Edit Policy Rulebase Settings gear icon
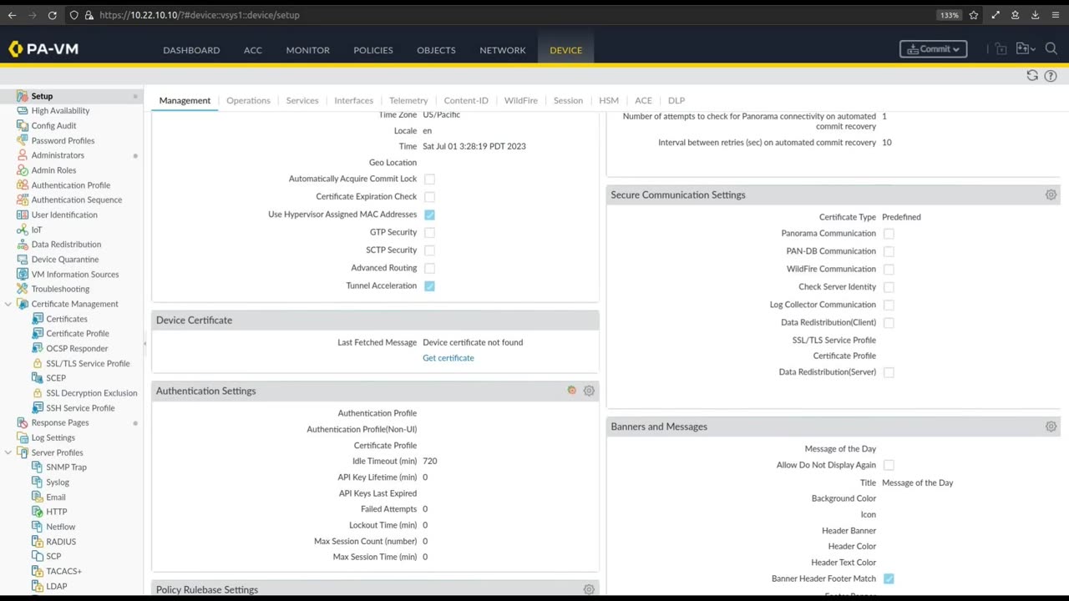1069x601 pixels. [x=589, y=589]
